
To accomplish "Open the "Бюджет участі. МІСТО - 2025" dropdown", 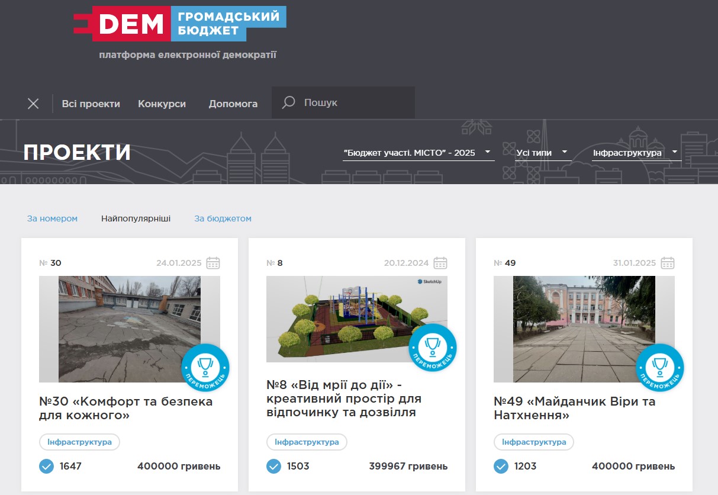I will 418,153.
